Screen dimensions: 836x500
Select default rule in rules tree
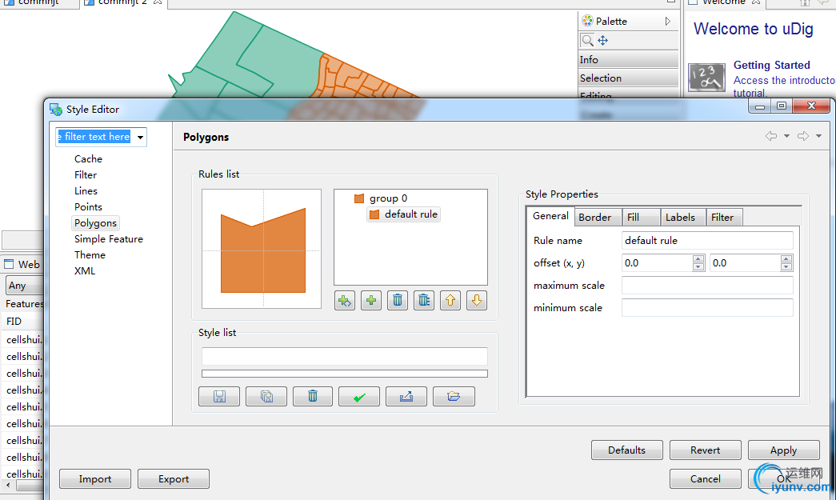411,214
